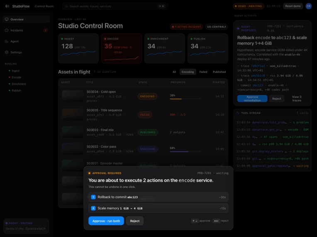Switch to the Encoding filter tab
The height and width of the screenshot is (237, 317).
point(188,72)
